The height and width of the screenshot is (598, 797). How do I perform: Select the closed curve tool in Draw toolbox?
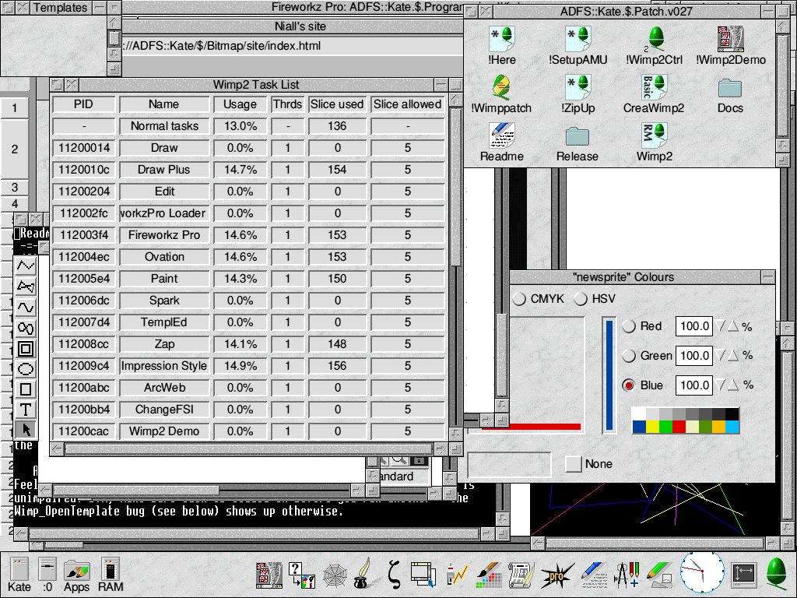click(x=26, y=328)
